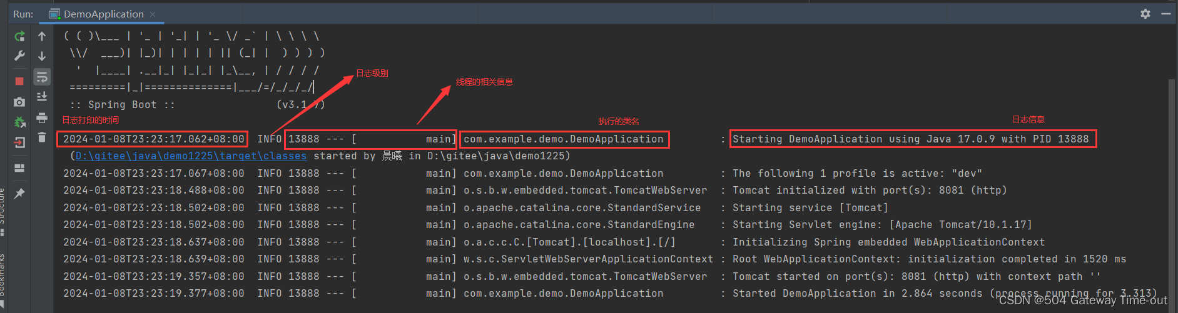Stop the running application red square
The width and height of the screenshot is (1178, 313).
point(19,81)
